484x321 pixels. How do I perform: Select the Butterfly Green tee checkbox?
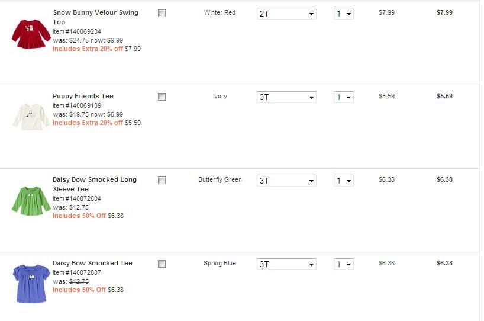162,181
